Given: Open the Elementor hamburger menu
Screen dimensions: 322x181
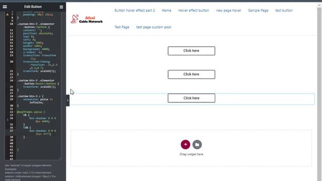Looking at the screenshot, I should 5,7.
